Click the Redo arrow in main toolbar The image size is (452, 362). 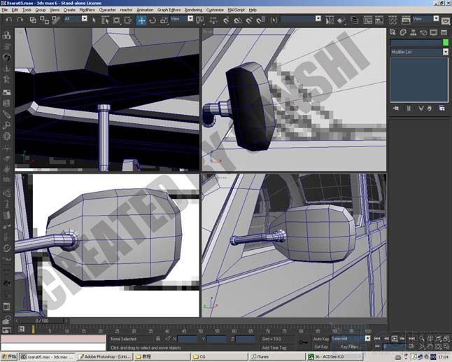tap(20, 20)
